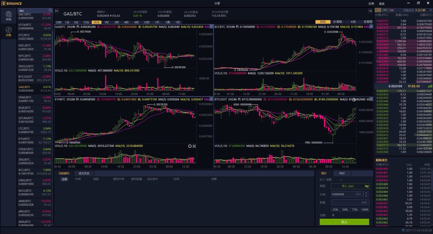Open order type 买入 GAS selector
The width and height of the screenshot is (433, 234).
(350, 186)
